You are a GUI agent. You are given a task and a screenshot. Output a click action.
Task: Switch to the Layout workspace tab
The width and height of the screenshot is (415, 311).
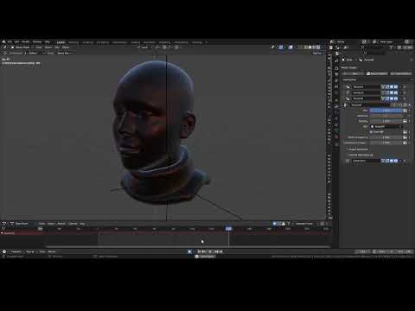[x=61, y=42]
